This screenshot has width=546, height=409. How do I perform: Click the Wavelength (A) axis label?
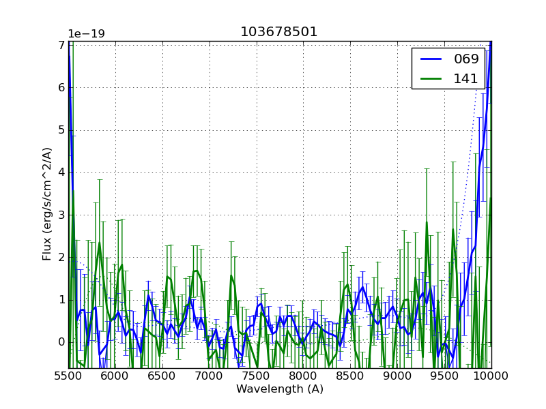280,389
